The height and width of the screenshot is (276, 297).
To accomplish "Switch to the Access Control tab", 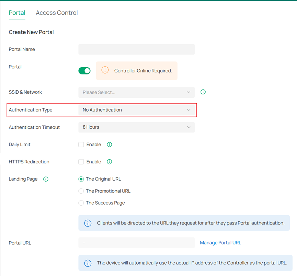I will [57, 13].
